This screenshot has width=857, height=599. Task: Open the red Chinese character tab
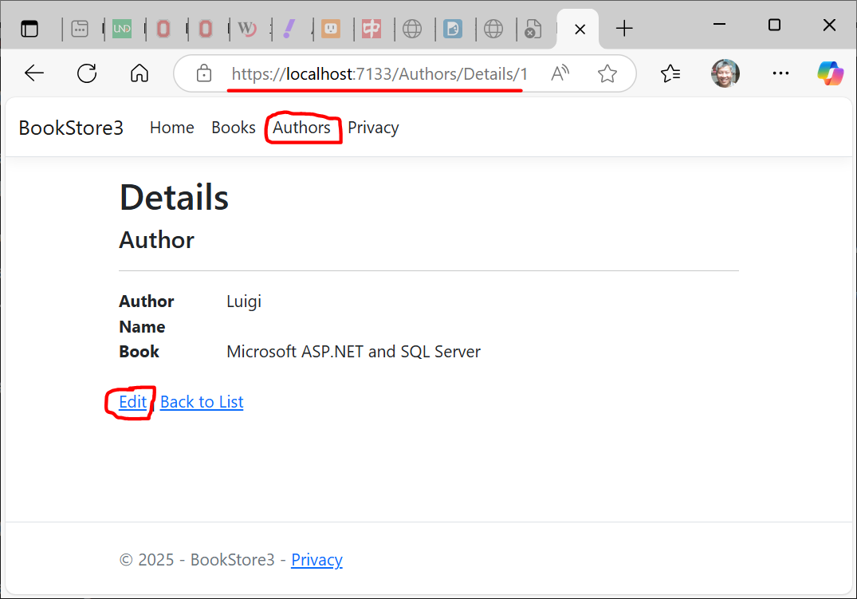point(371,29)
